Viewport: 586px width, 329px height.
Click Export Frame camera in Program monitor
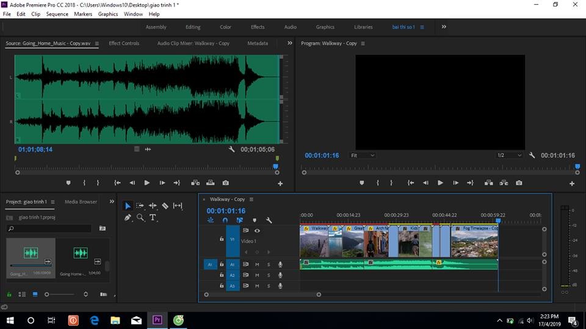(x=519, y=183)
